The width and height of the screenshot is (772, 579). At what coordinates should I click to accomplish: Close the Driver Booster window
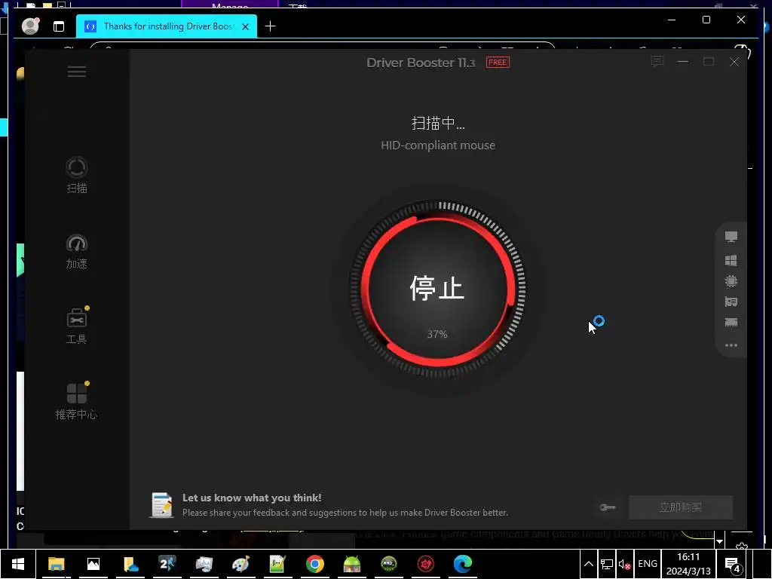coord(734,62)
